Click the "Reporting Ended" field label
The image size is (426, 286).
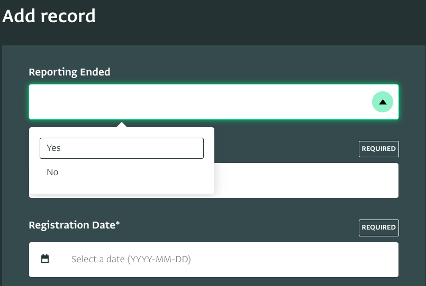[69, 72]
